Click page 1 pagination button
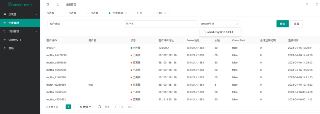The height and width of the screenshot is (114, 320). point(68,107)
